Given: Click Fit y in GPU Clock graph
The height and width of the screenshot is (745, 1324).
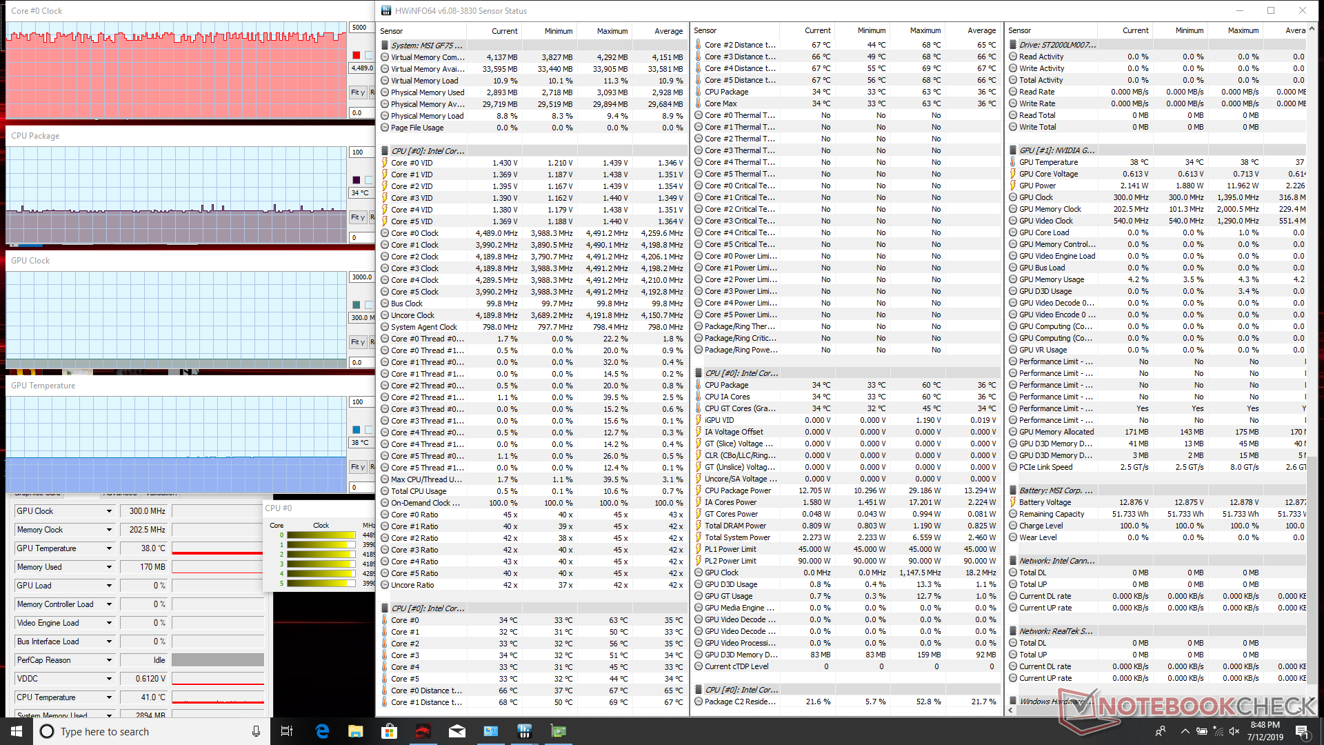Looking at the screenshot, I should [357, 342].
